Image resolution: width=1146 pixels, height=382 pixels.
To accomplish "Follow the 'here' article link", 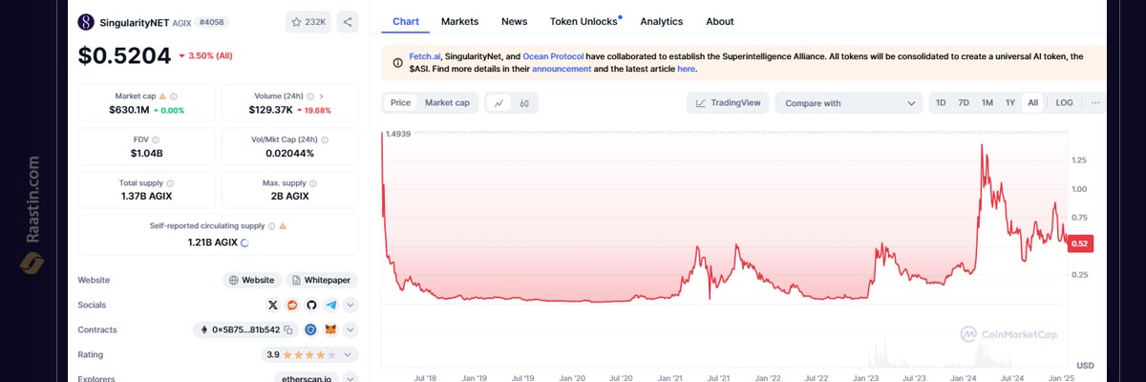I will click(686, 70).
